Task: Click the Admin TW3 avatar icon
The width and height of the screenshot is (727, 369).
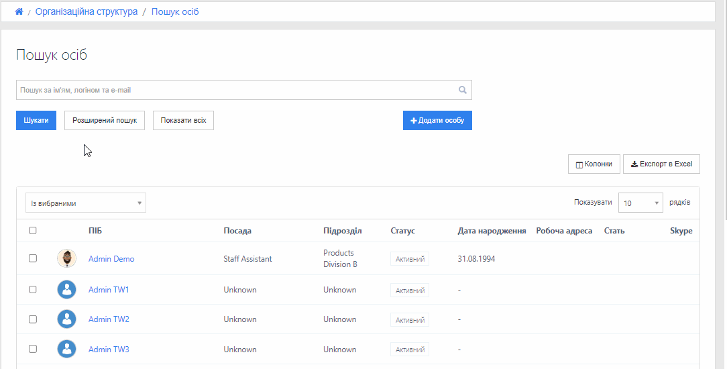Action: (66, 349)
